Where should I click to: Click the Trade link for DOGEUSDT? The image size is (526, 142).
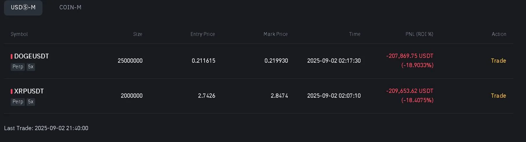pyautogui.click(x=498, y=61)
